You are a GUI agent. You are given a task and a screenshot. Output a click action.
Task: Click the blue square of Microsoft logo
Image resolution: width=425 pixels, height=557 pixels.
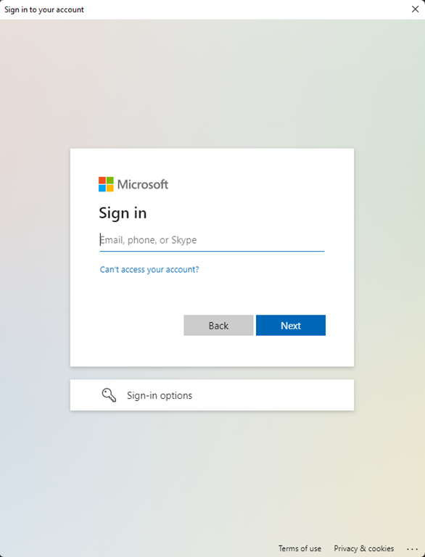(102, 189)
